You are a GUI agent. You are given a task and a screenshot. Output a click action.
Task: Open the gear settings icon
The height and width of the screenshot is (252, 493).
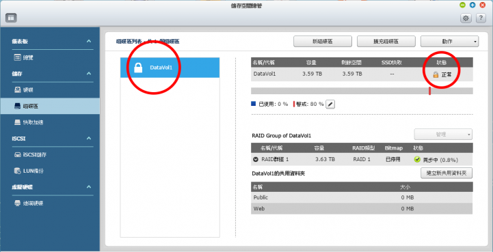466,18
